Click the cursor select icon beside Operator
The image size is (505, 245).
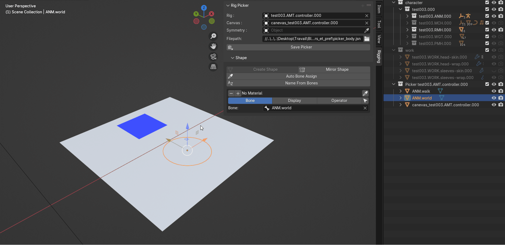point(365,101)
